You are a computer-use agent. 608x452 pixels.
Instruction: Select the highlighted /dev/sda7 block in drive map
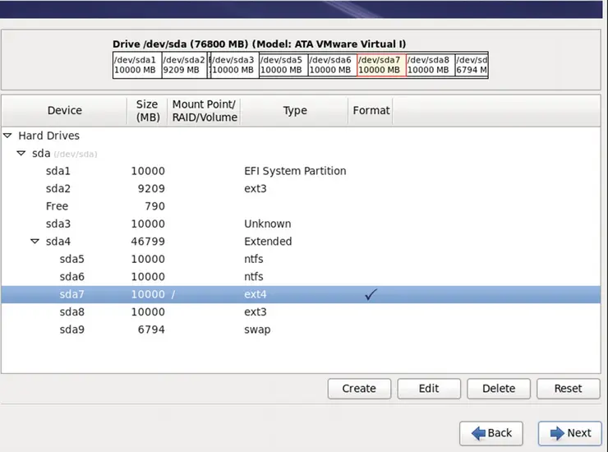click(x=381, y=65)
